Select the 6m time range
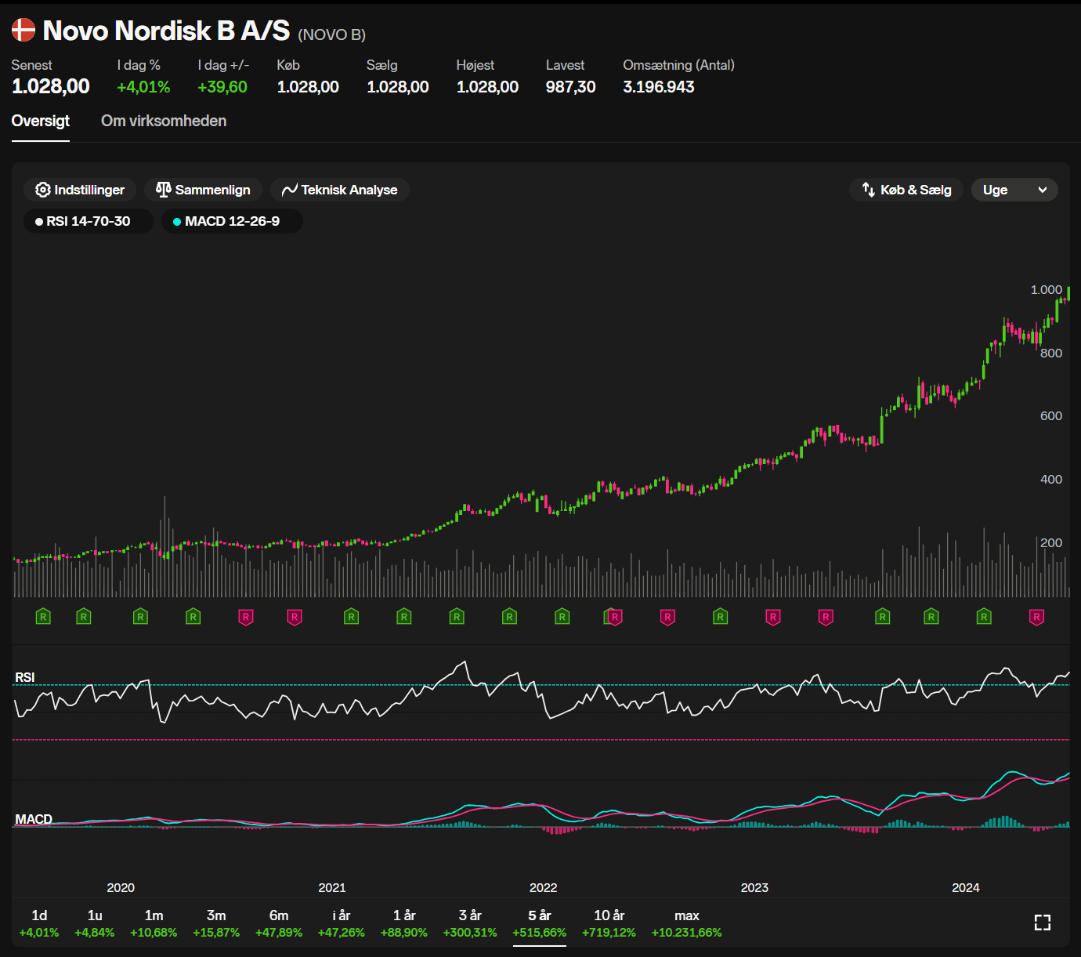 [x=279, y=923]
